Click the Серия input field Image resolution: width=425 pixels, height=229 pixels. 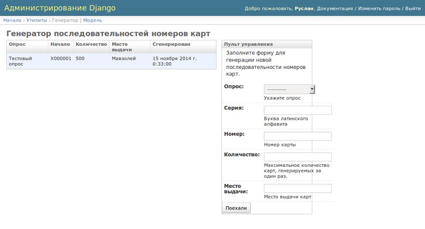pyautogui.click(x=298, y=111)
